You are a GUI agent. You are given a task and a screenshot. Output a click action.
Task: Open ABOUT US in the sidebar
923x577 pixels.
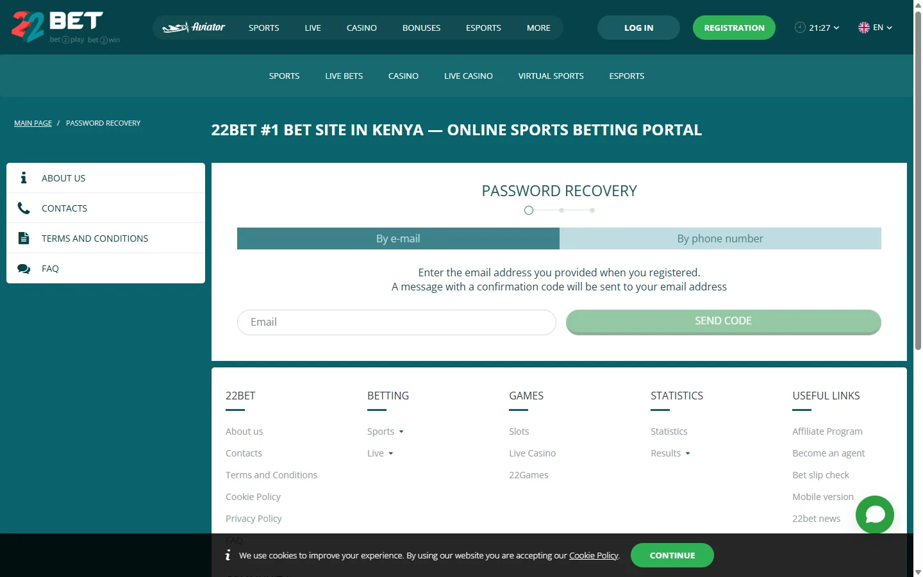click(x=106, y=178)
